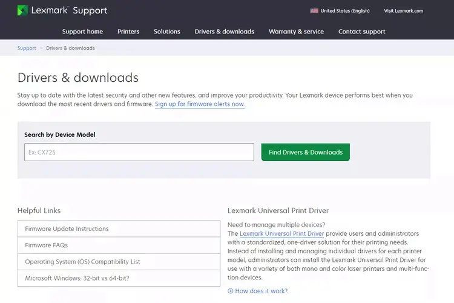Screen dimensions: 454x303
Task: Follow the Lexmark Universal Print Driver link
Action: point(281,234)
